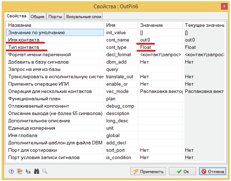Click the Имя column header
The image size is (231, 181).
click(x=121, y=25)
